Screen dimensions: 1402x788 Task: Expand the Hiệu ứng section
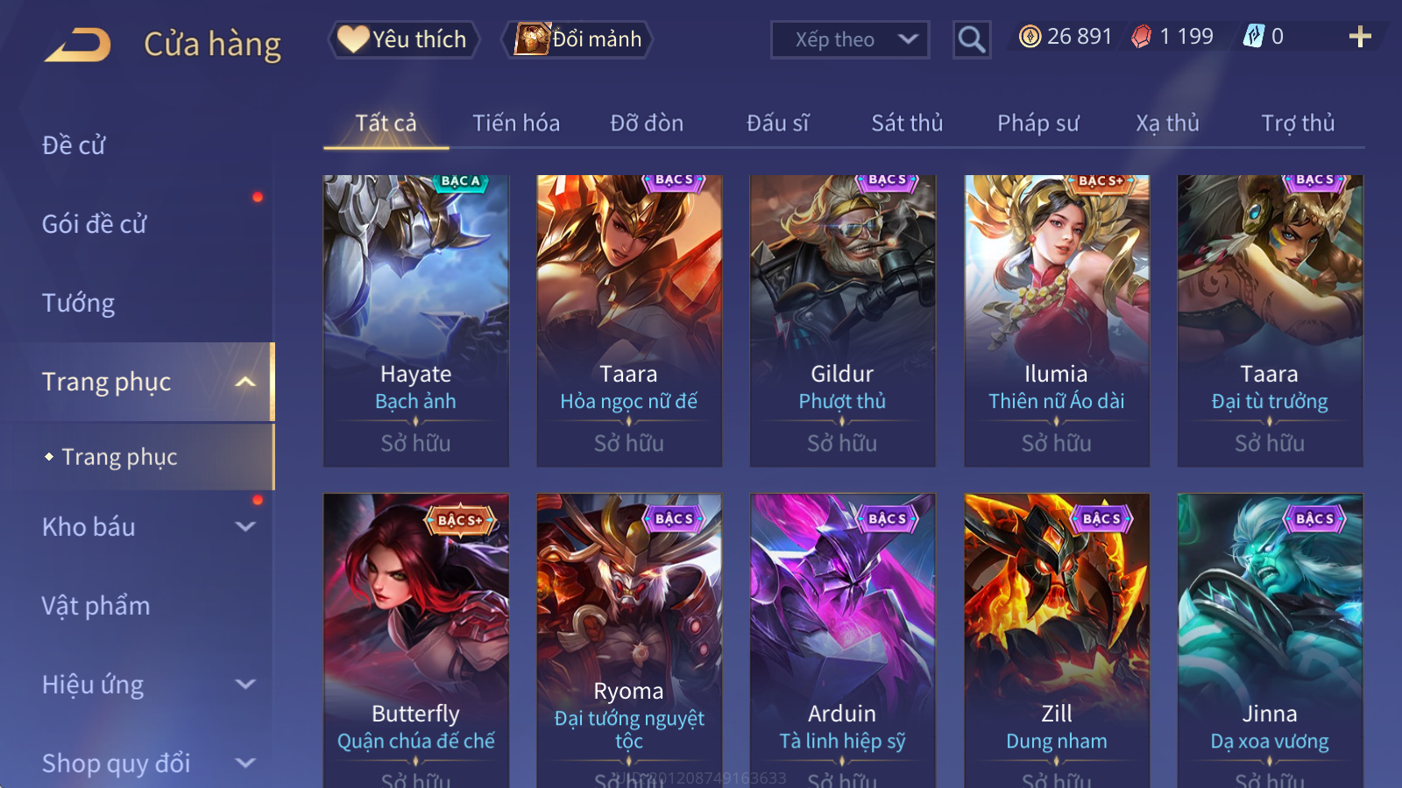[x=245, y=685]
